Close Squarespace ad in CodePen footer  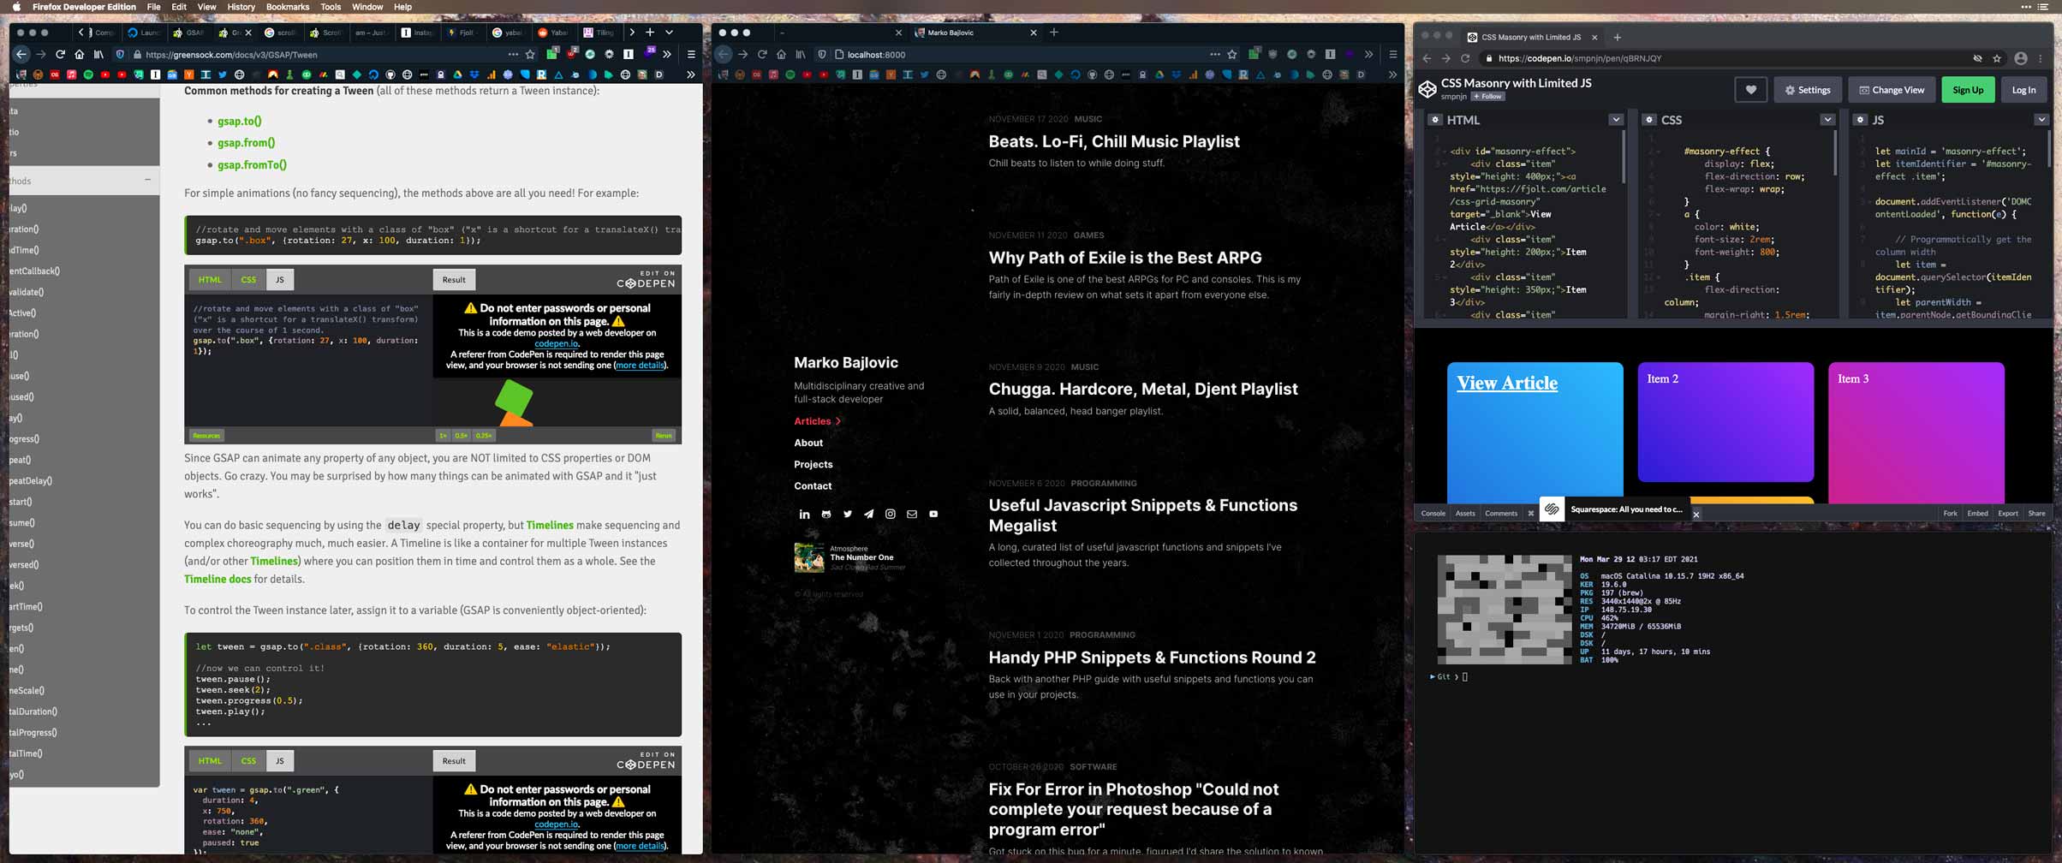pos(1696,515)
